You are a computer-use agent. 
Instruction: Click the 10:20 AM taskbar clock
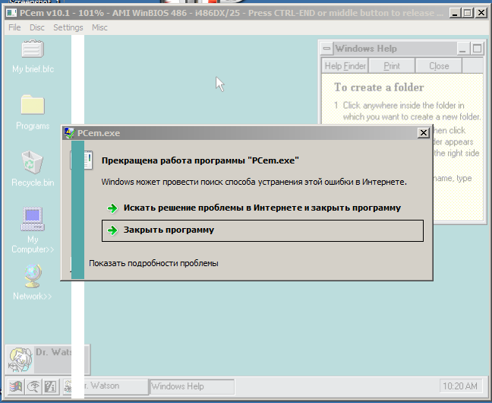(x=460, y=386)
